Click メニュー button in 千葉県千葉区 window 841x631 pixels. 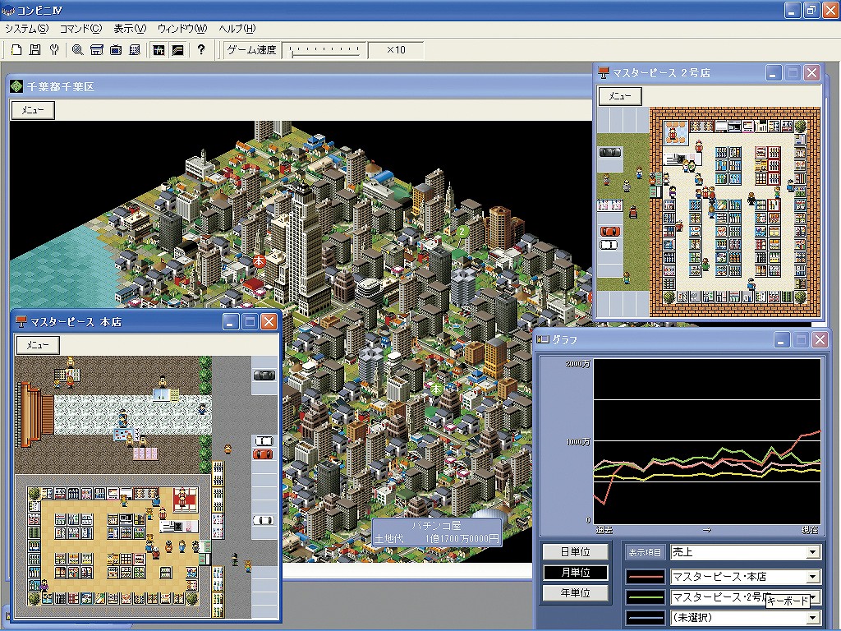pos(33,110)
